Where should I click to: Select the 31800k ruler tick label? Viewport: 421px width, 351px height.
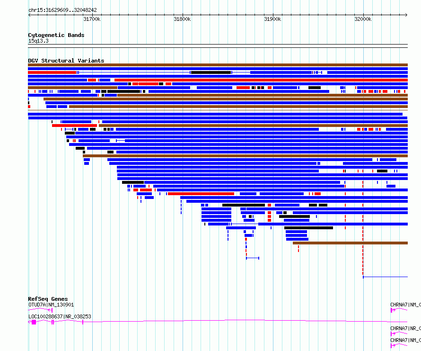pyautogui.click(x=182, y=19)
